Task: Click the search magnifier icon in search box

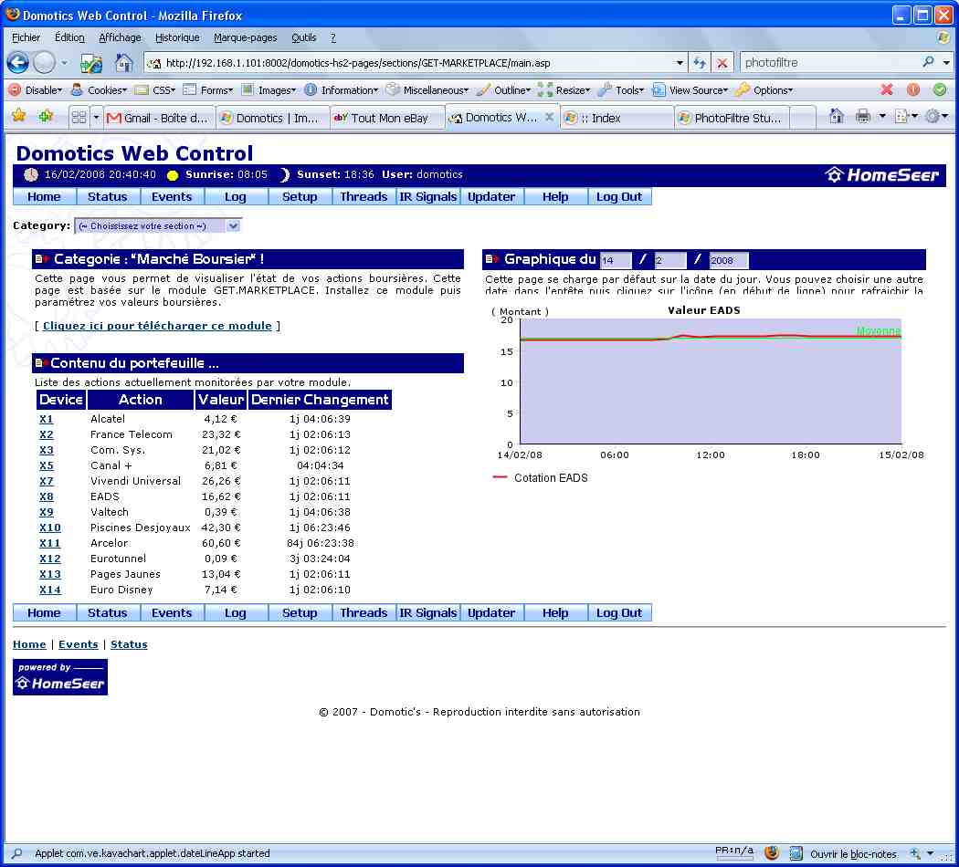Action: (x=929, y=62)
